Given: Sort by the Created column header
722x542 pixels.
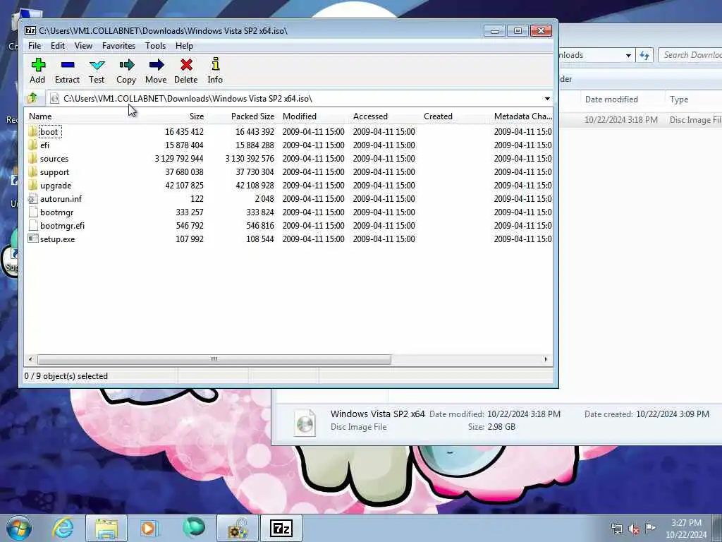Looking at the screenshot, I should [438, 116].
